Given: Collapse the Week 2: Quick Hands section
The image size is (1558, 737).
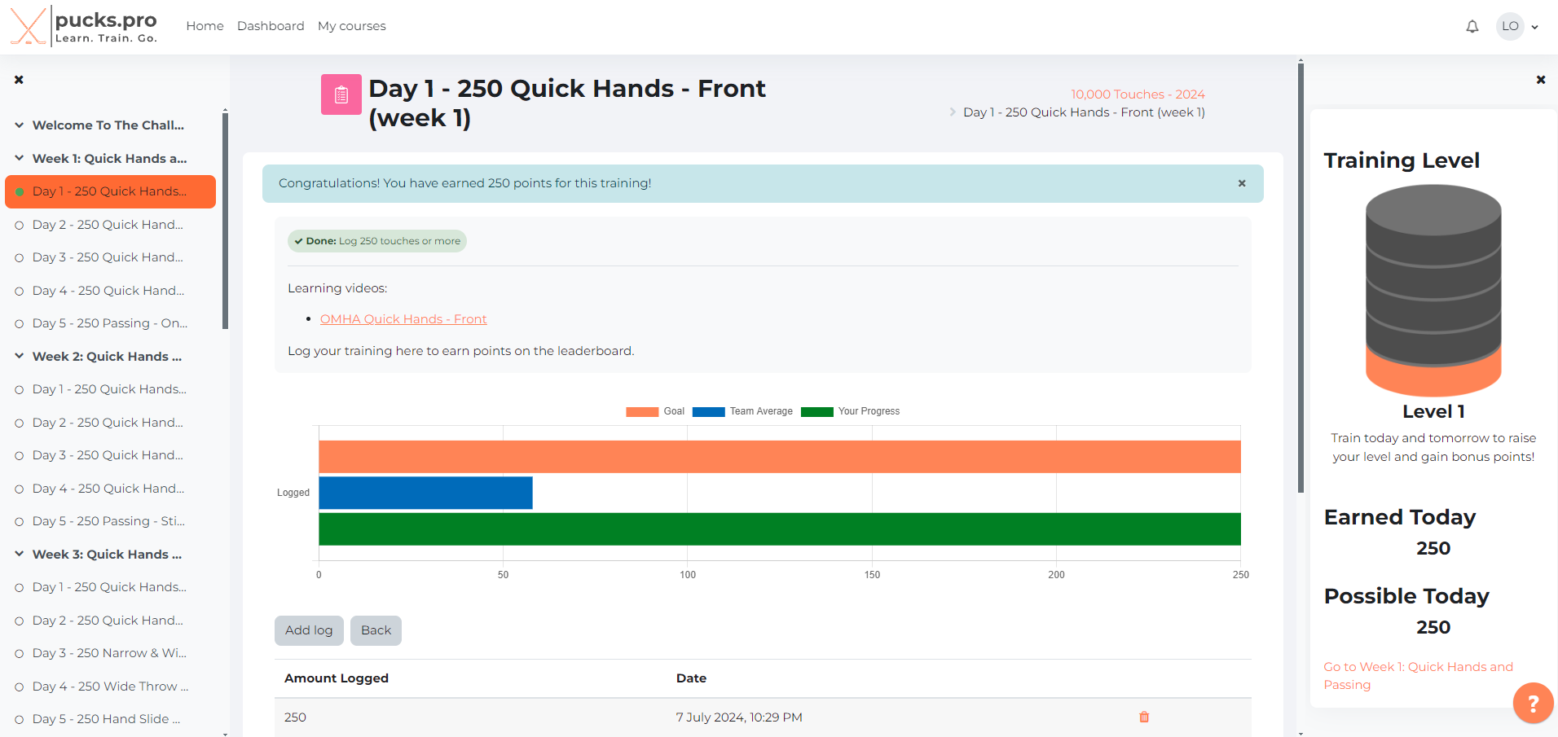Looking at the screenshot, I should click(x=19, y=357).
